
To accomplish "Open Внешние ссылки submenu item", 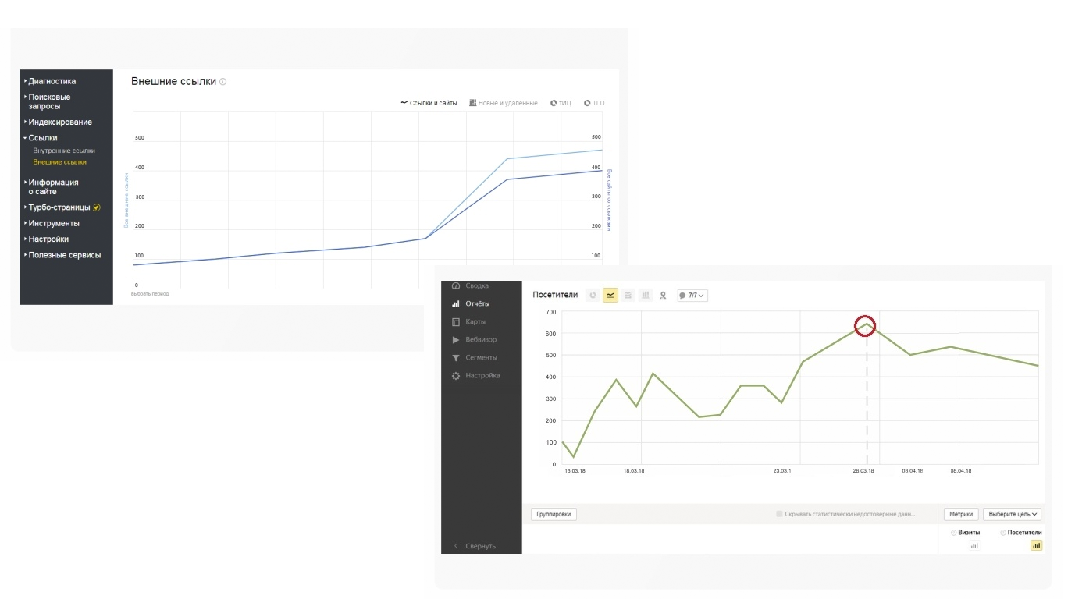I will (59, 162).
